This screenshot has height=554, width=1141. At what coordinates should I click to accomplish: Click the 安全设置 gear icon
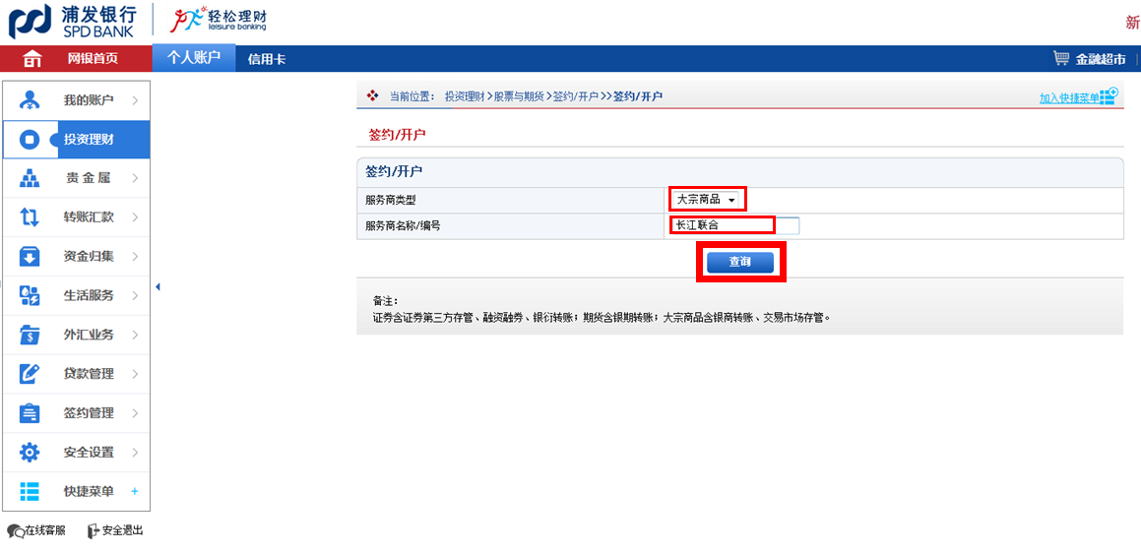click(30, 453)
